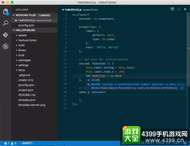Screen dimensions: 190x146
Task: Click unsaved dot beside HelloWorld.js working file
Action: (x=16, y=20)
